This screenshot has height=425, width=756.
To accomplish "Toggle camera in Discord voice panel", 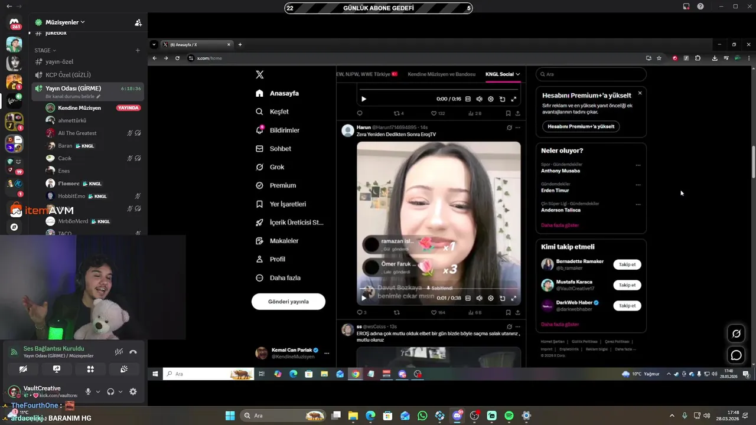I will pos(23,369).
